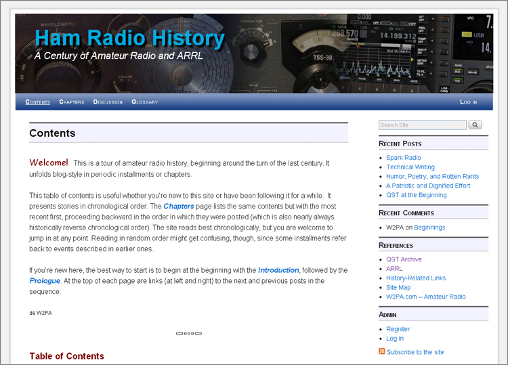Visit the QST Archive reference link
508x365 pixels.
coord(404,259)
